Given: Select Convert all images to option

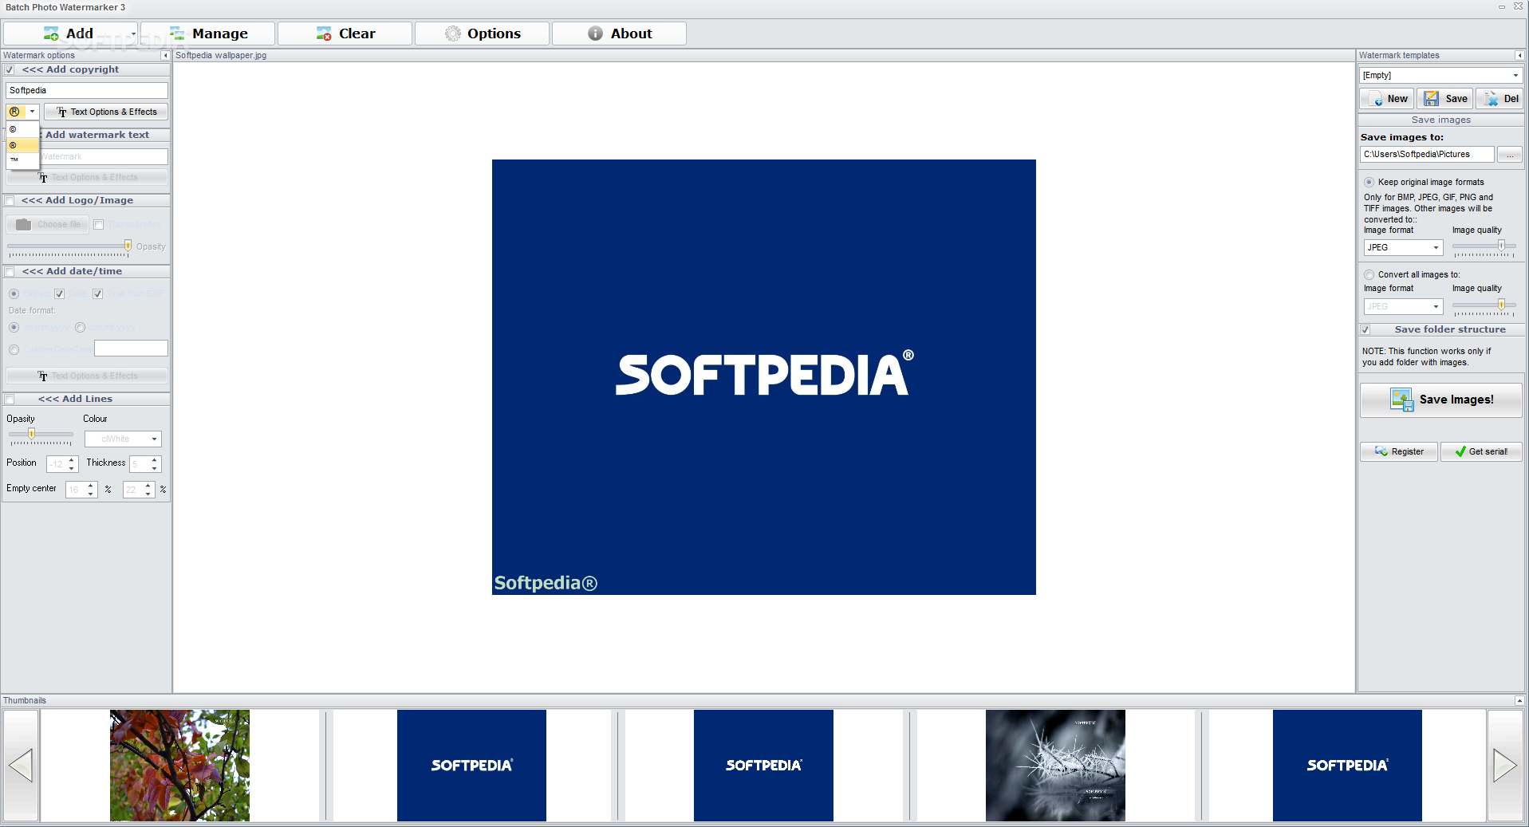Looking at the screenshot, I should click(1369, 275).
